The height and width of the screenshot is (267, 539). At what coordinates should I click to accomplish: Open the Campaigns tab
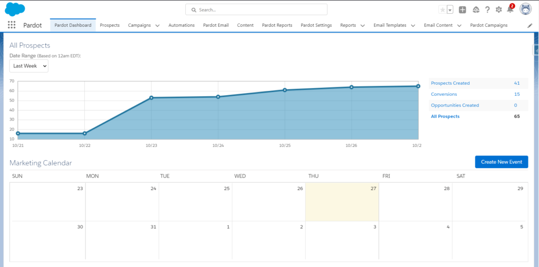[139, 25]
